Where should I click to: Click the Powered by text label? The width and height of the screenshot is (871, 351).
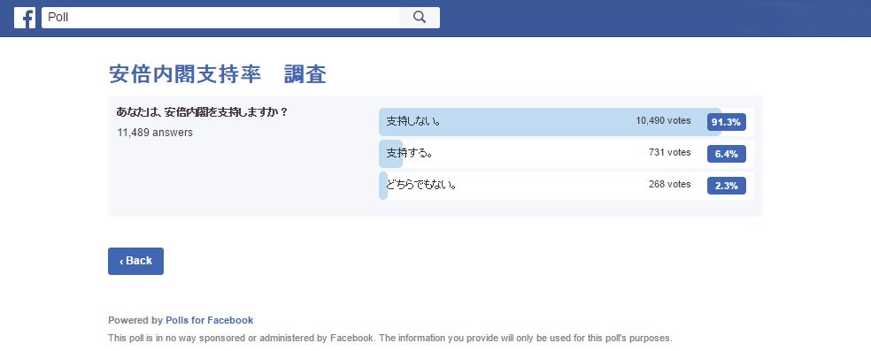click(135, 320)
